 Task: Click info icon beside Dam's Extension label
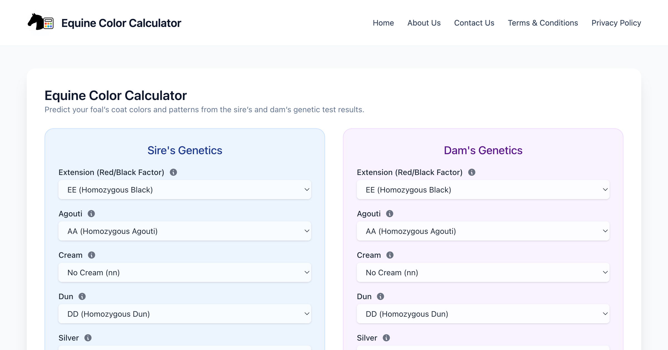coord(472,172)
